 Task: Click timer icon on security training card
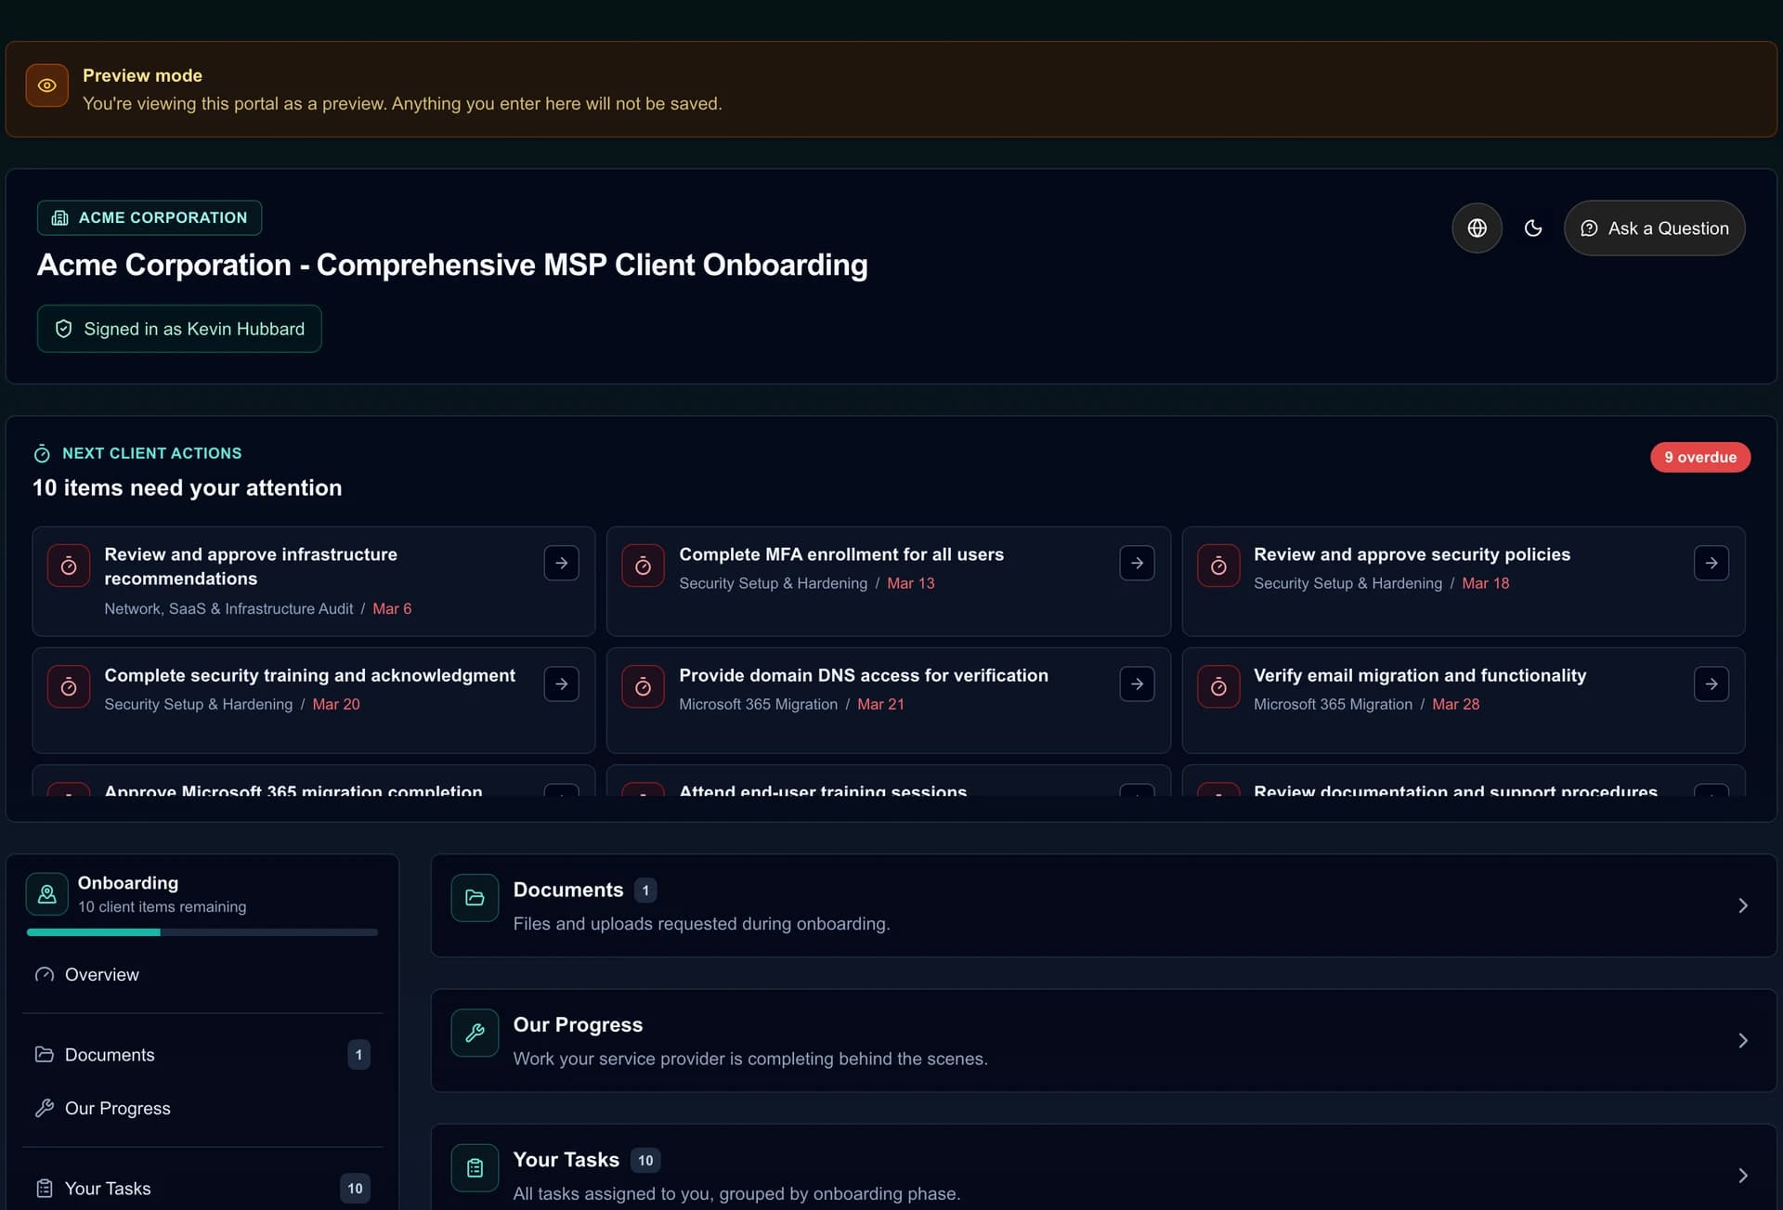click(x=69, y=687)
